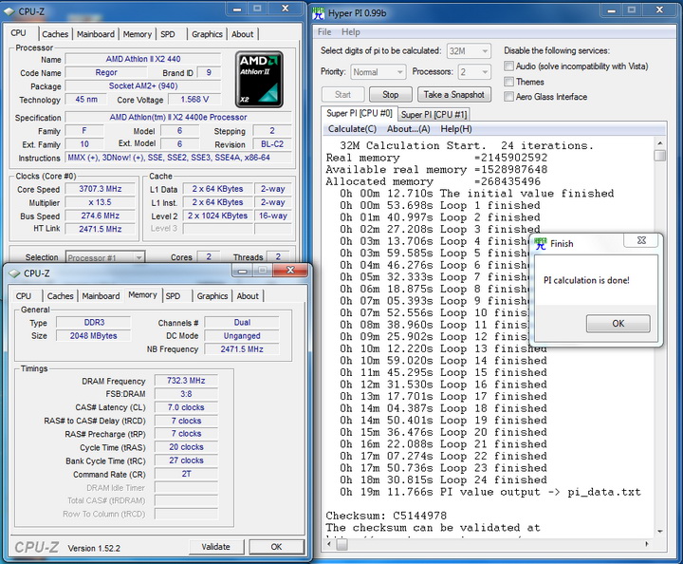Toggle the Themes checkbox
The height and width of the screenshot is (564, 683).
(x=508, y=82)
